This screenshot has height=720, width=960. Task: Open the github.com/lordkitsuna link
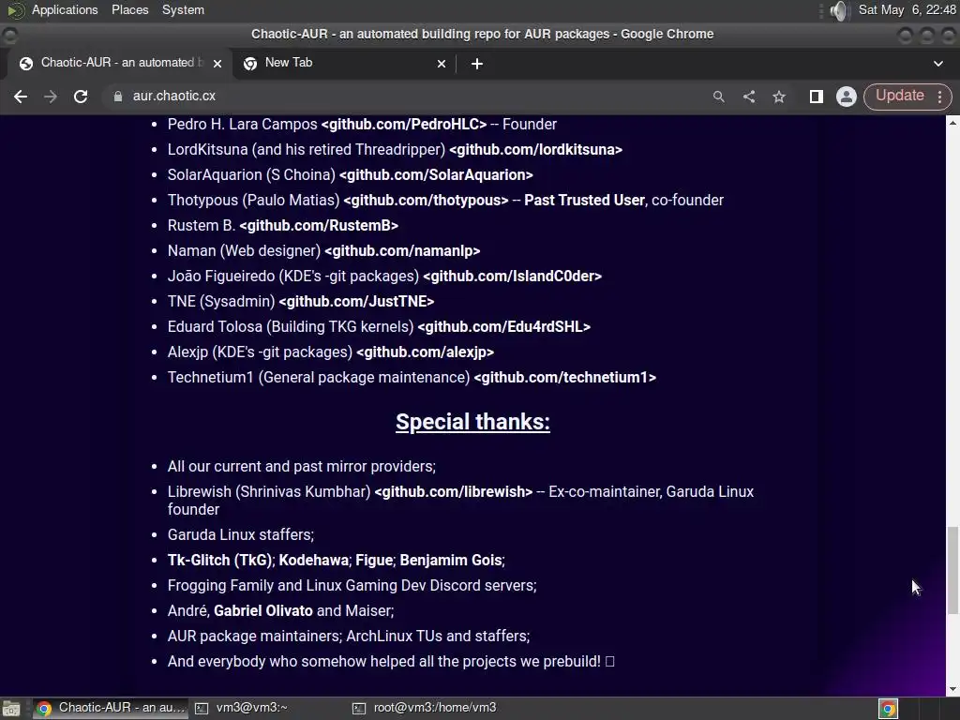pyautogui.click(x=535, y=150)
